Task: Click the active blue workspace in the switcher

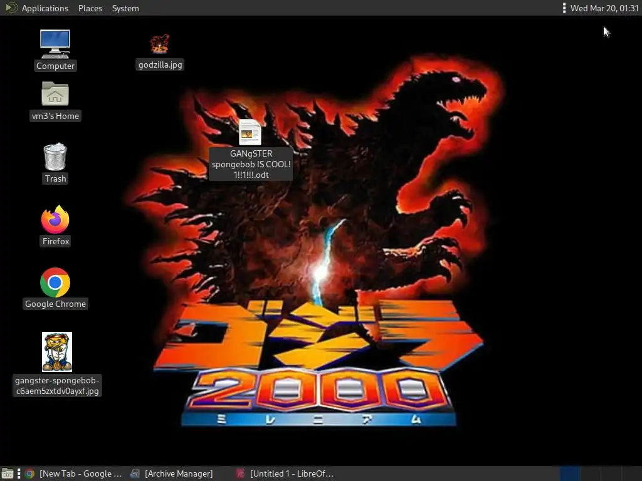Action: (x=570, y=473)
